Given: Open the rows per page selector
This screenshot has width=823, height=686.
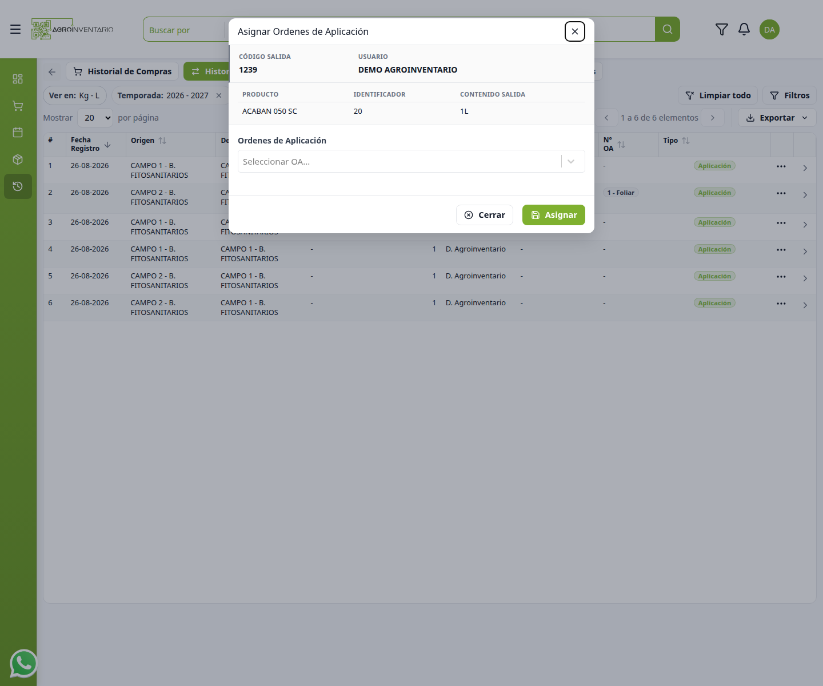Looking at the screenshot, I should (95, 118).
